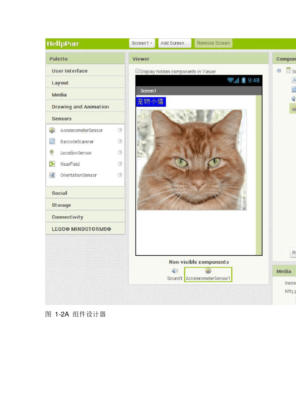Click the cat picture button in viewer
This screenshot has width=296, height=419.
pos(192,160)
